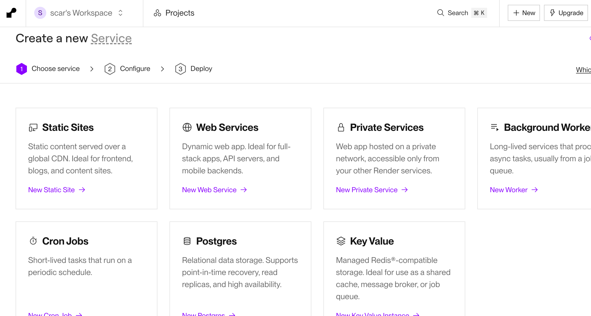Click the Web Services globe icon
Screen dimensions: 591x316
(x=187, y=128)
